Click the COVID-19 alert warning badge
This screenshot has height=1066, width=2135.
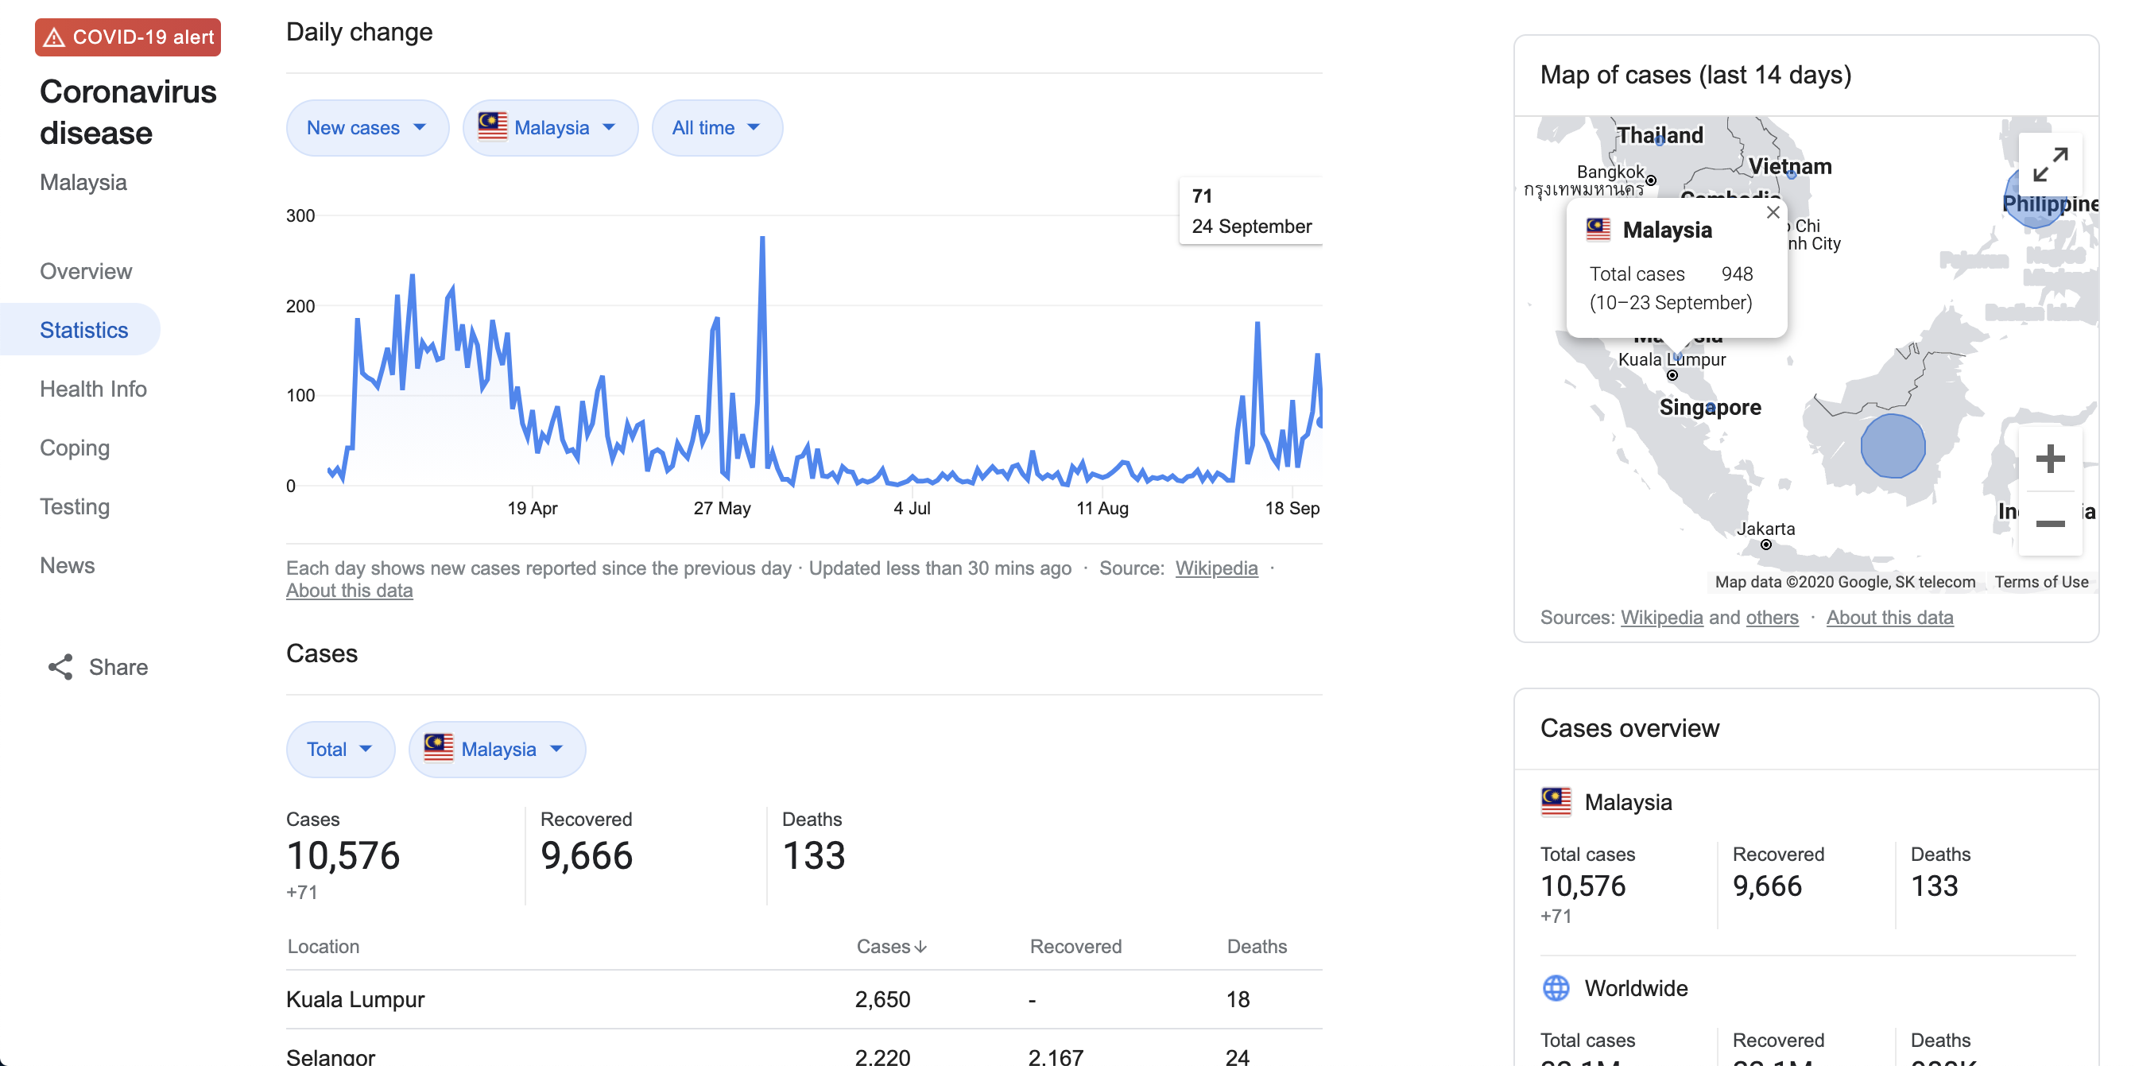[128, 37]
